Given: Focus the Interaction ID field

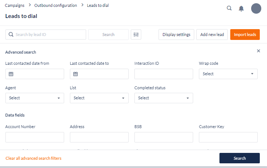Looking at the screenshot, I should click(164, 74).
